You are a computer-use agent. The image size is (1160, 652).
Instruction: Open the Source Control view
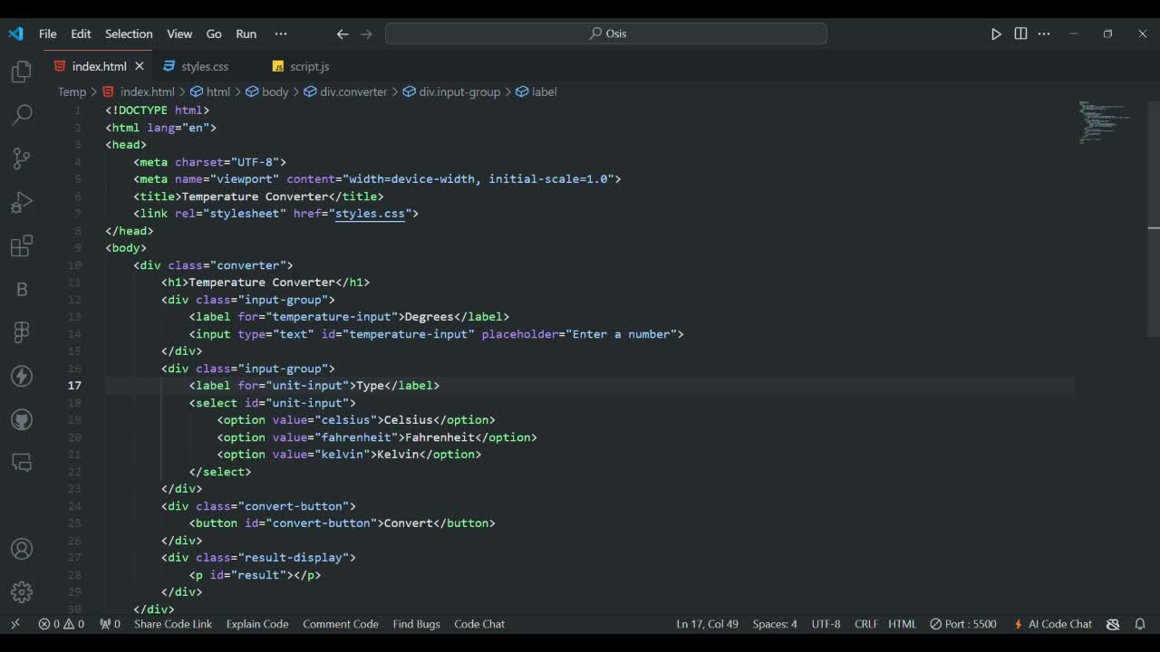pyautogui.click(x=22, y=158)
